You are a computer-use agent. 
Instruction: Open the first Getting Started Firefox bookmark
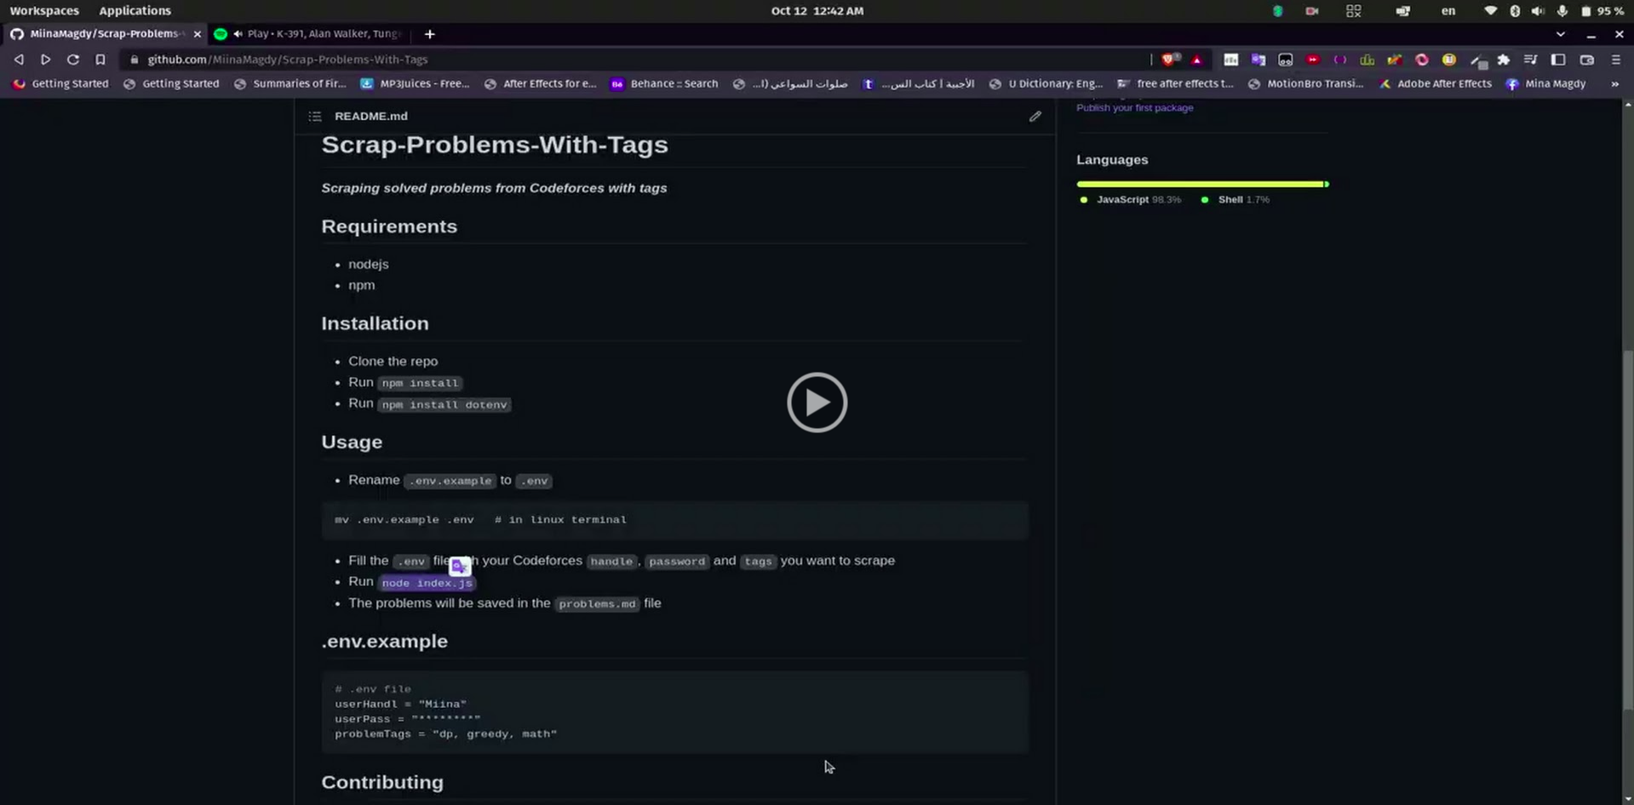(60, 83)
